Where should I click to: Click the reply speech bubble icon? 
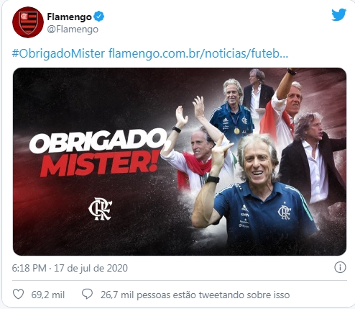[87, 294]
